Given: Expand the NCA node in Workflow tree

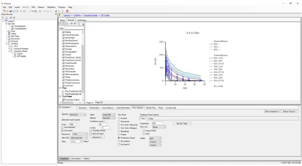Looking at the screenshot, I should click(x=10, y=46).
